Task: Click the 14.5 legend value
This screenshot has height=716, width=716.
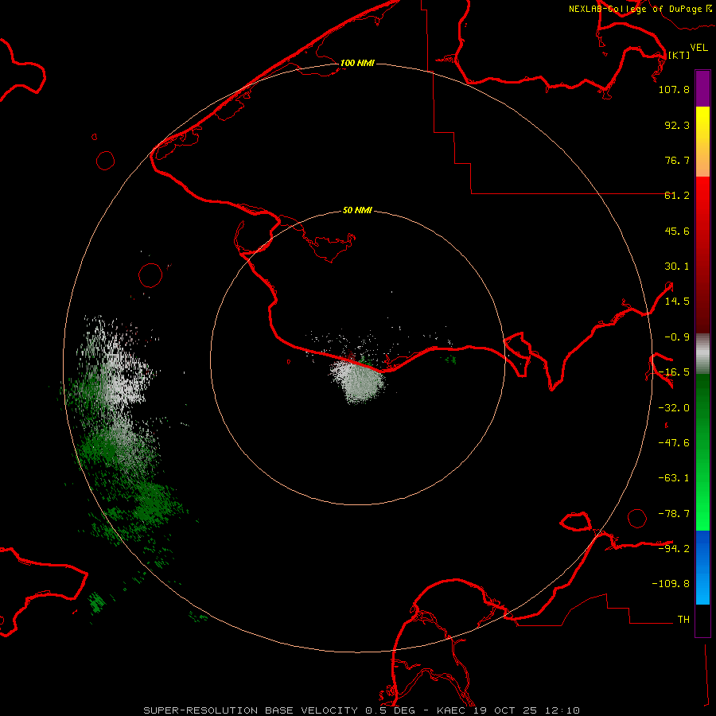Action: (x=677, y=302)
